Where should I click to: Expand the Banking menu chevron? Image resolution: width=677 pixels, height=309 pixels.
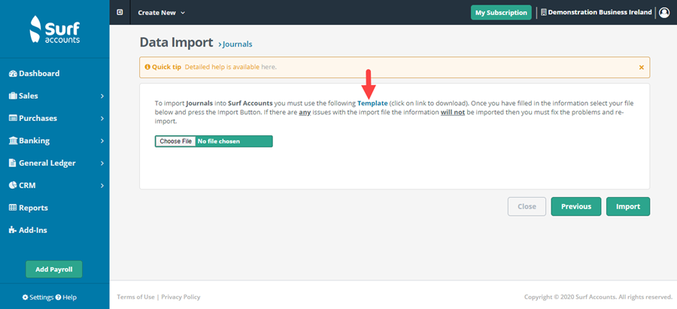102,141
